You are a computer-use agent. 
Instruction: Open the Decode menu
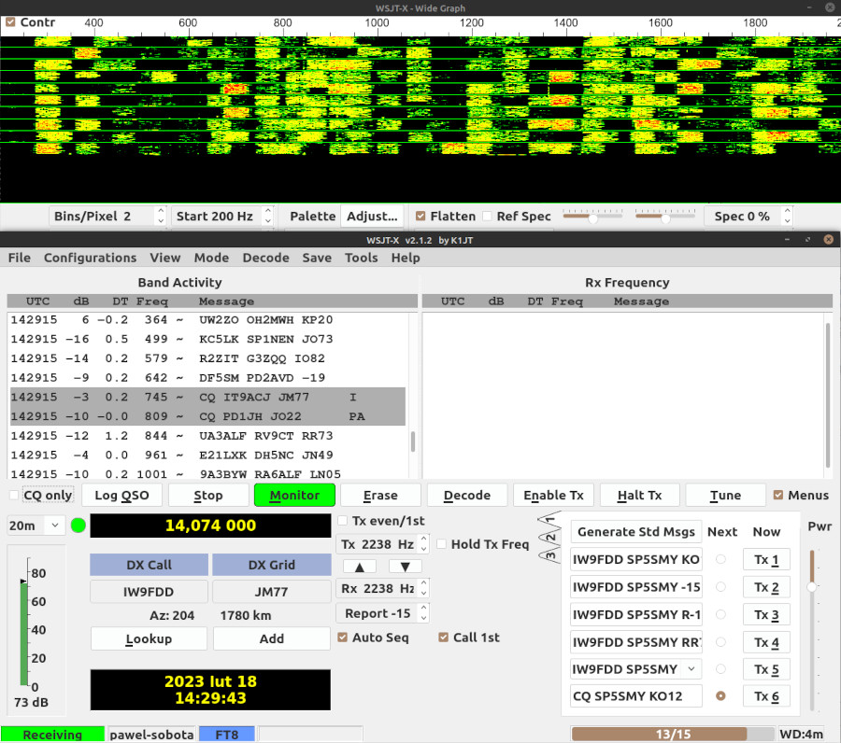pos(265,258)
